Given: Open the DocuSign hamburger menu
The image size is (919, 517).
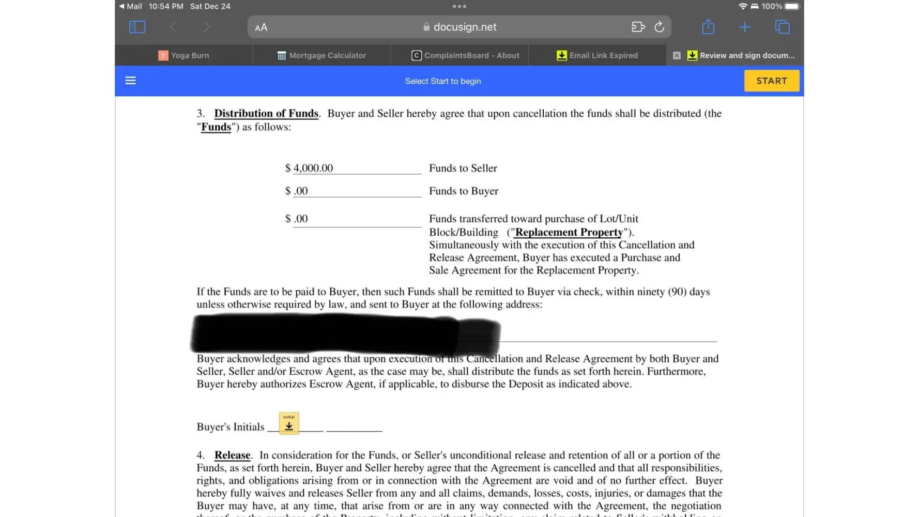Looking at the screenshot, I should [x=130, y=81].
